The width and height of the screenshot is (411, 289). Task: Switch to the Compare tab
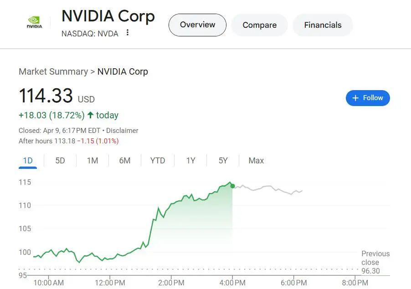(260, 25)
